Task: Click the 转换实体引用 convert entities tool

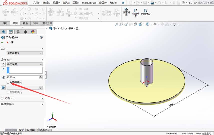Action: pyautogui.click(x=60, y=12)
